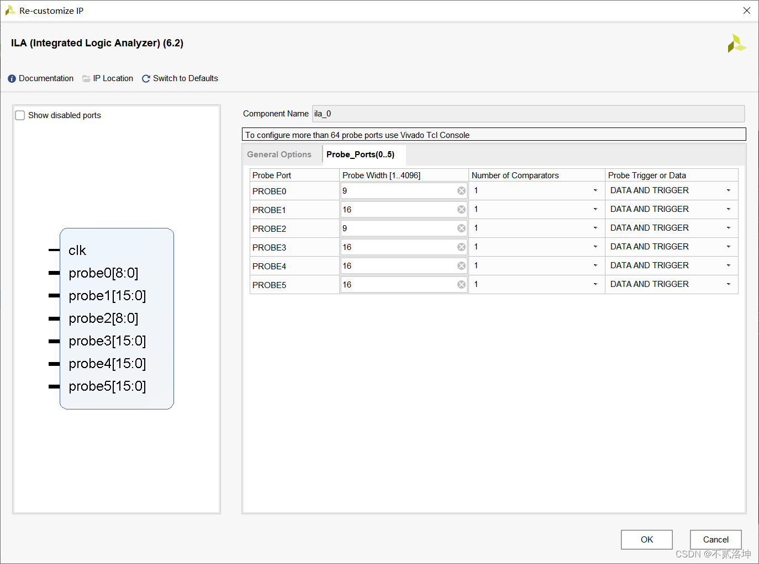Select the clk port in the symbol
The height and width of the screenshot is (564, 759).
coord(77,251)
